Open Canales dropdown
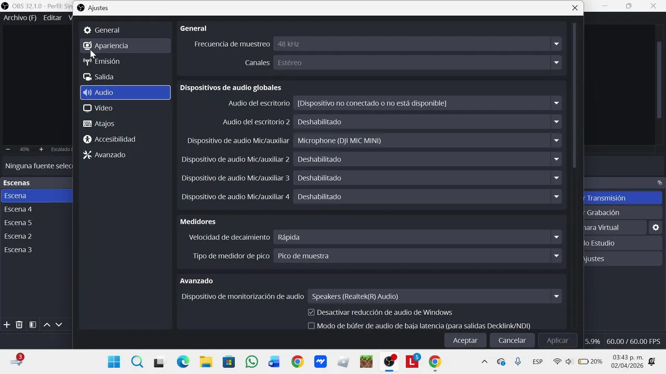Screen dimensions: 666x374 [x=418, y=62]
